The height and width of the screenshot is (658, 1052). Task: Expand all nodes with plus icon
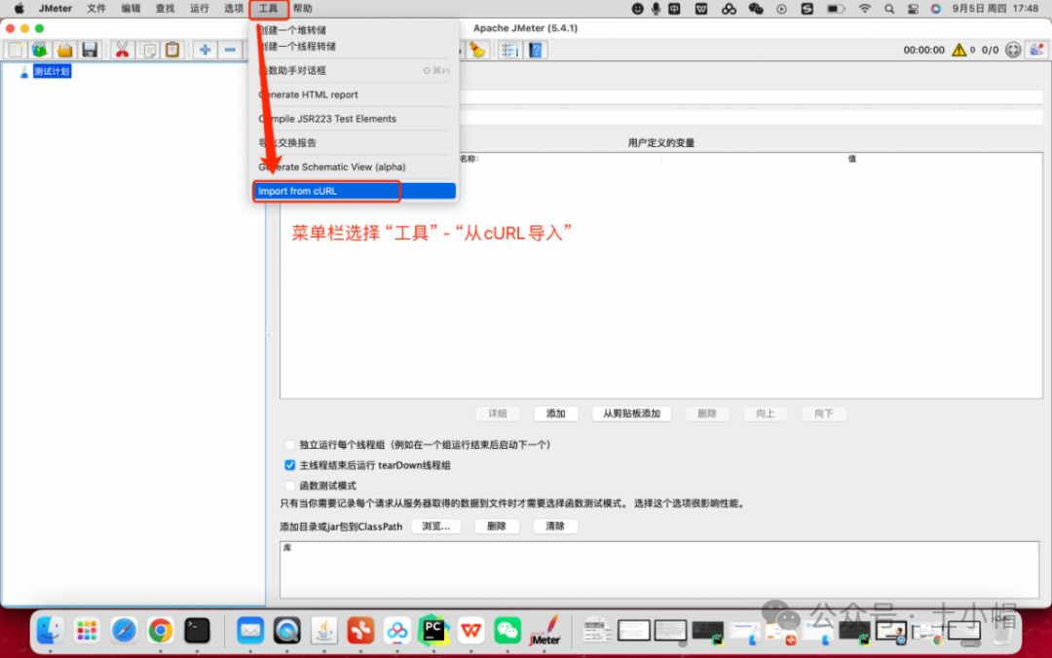click(x=206, y=50)
